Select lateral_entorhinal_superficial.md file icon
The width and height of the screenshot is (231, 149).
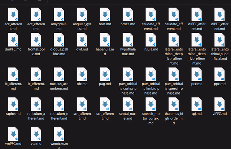pos(220,40)
